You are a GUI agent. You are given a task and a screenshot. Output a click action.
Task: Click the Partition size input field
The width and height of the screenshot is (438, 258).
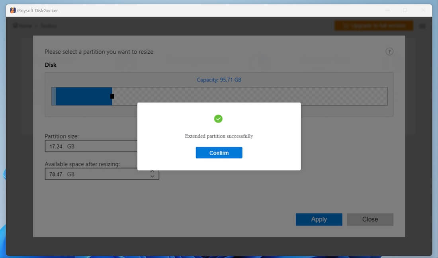(91, 146)
